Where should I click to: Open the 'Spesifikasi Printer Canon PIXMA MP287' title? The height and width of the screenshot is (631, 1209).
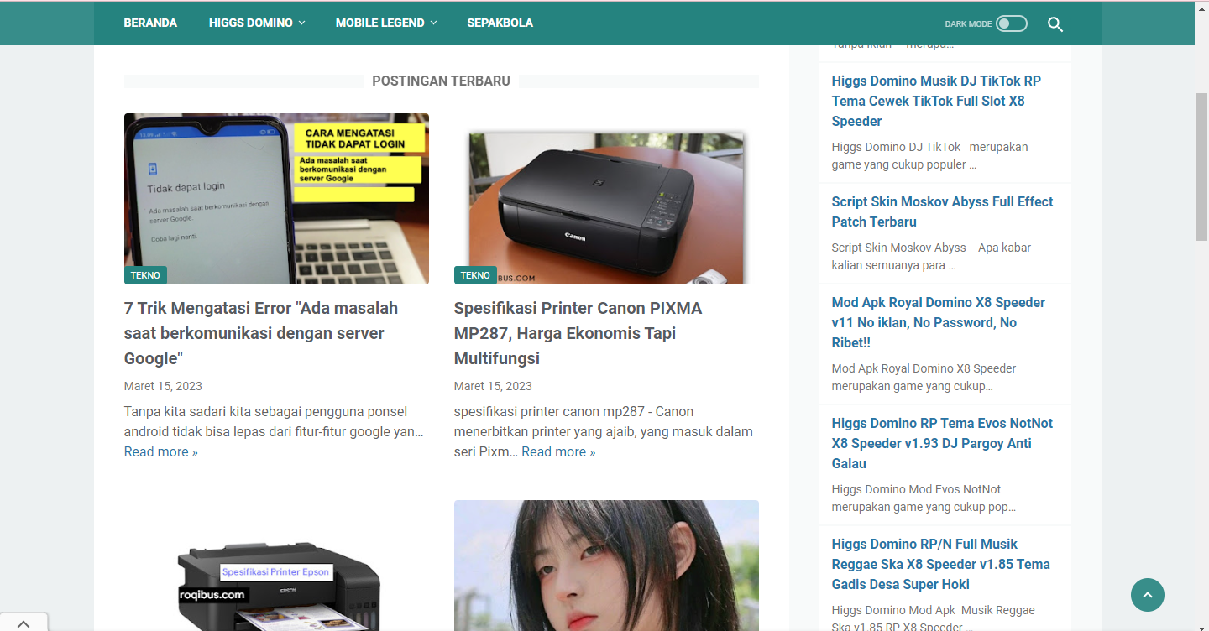point(578,333)
